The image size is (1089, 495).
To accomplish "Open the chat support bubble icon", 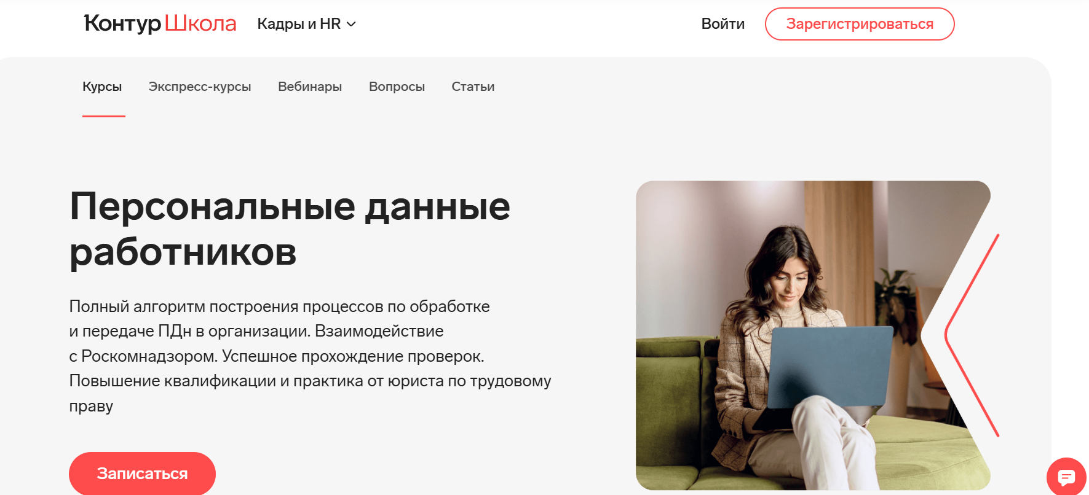I will [x=1066, y=477].
